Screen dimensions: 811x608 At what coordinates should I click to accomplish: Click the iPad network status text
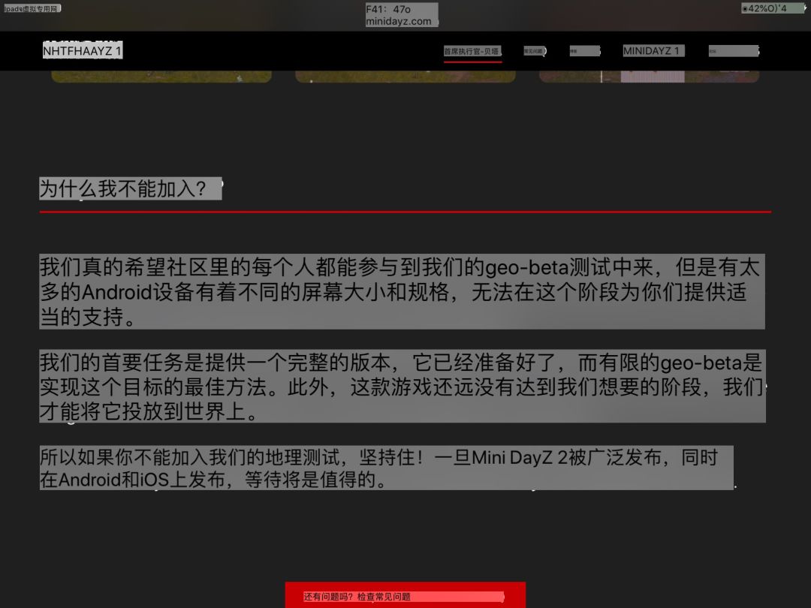pos(32,8)
